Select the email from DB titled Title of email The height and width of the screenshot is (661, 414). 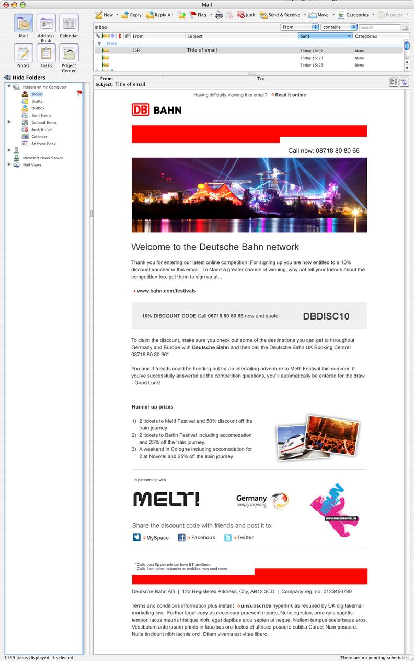pos(249,50)
